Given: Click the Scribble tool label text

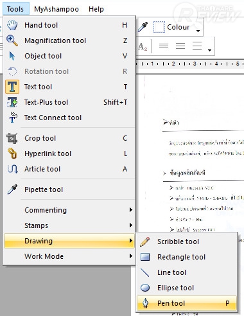Looking at the screenshot, I should pyautogui.click(x=178, y=241).
